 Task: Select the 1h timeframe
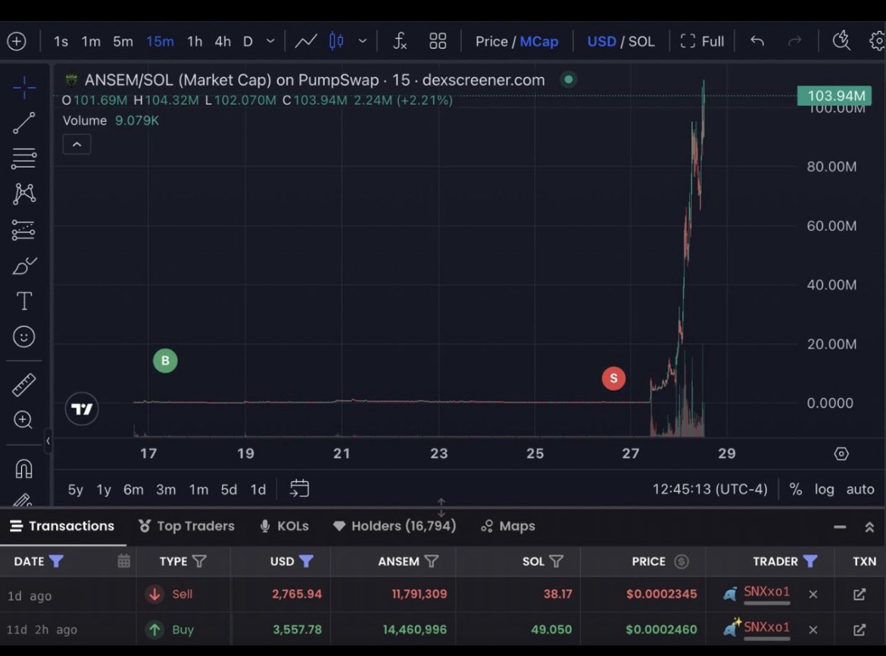pos(195,41)
